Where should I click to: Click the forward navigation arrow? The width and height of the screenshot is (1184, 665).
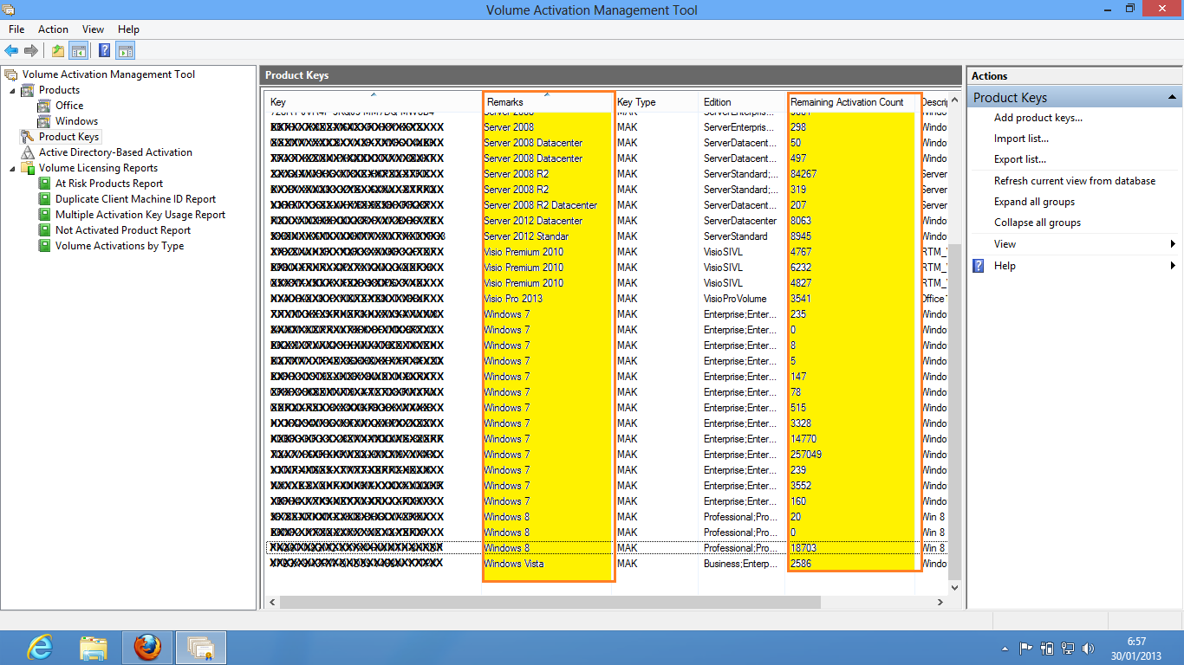tap(31, 50)
